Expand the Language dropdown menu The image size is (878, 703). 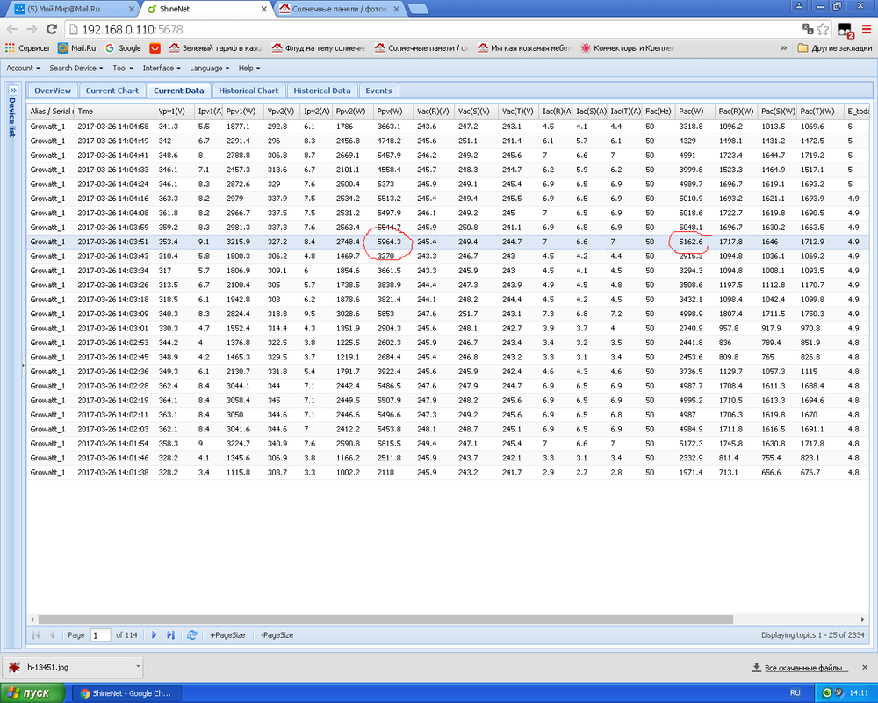point(210,68)
